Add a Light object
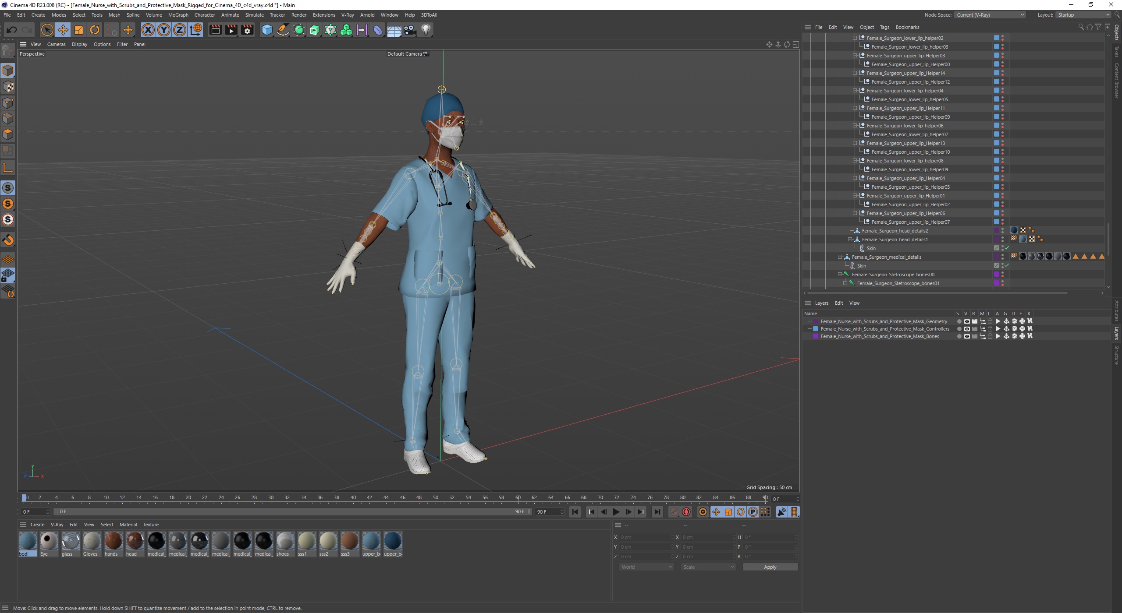This screenshot has width=1122, height=613. [x=426, y=30]
